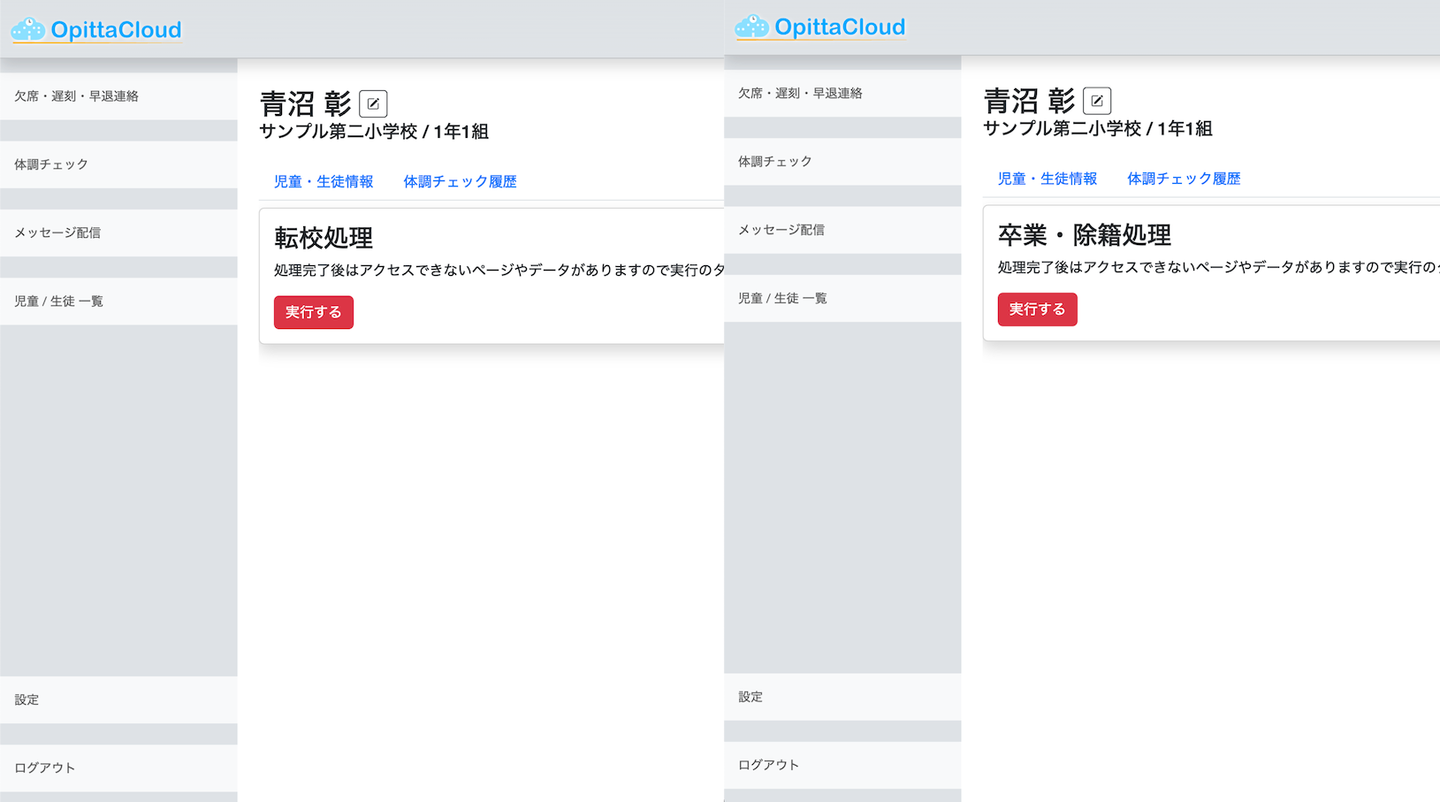Click the warning text under 卒業・除籍処理
The width and height of the screenshot is (1440, 802).
[1219, 268]
